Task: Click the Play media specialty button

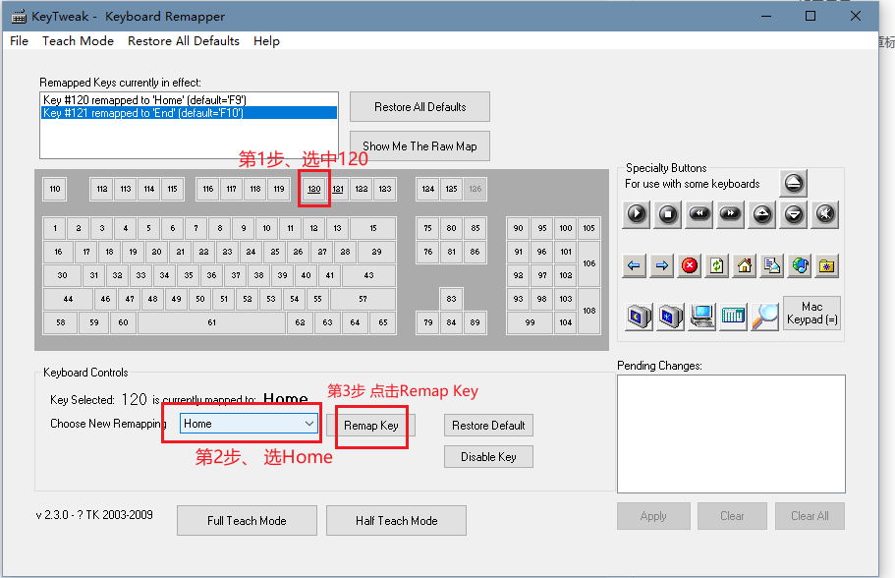Action: click(637, 214)
